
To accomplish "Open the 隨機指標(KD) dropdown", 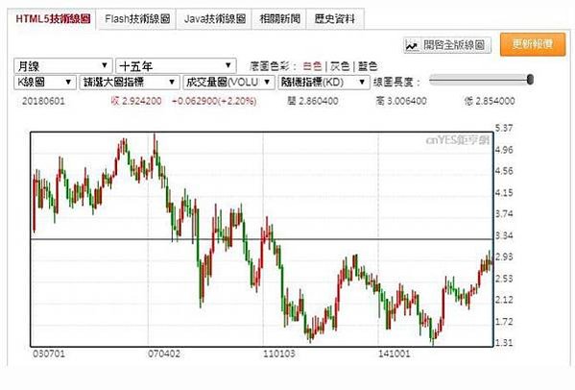I will [x=323, y=83].
